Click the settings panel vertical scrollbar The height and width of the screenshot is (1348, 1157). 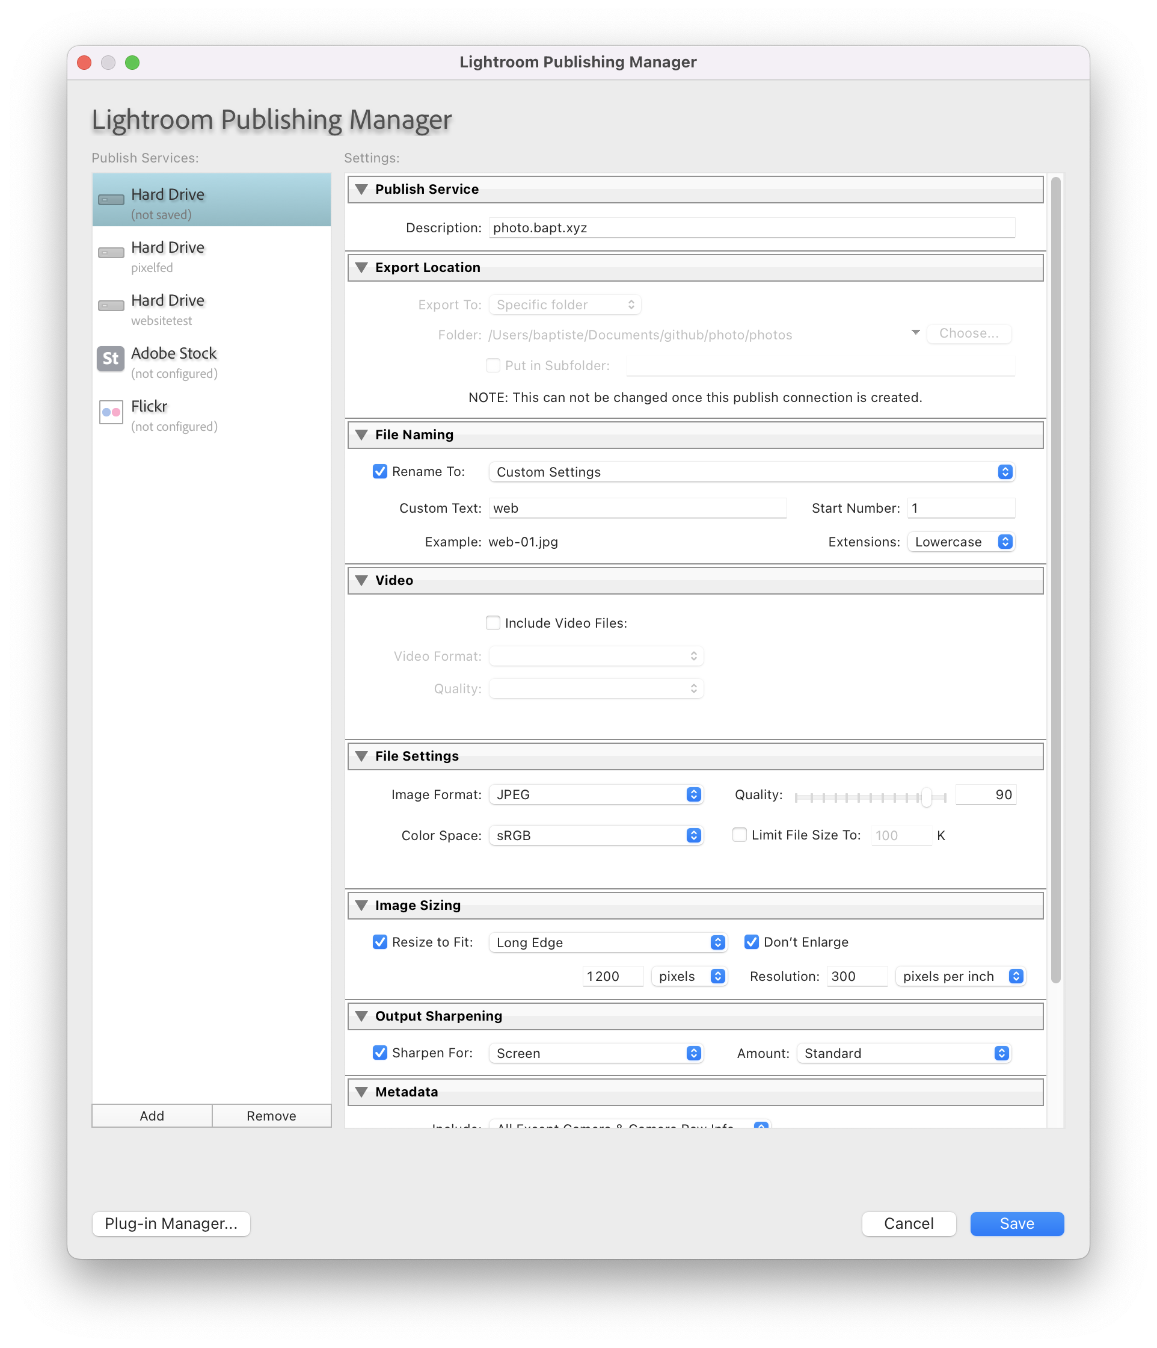(x=1055, y=579)
